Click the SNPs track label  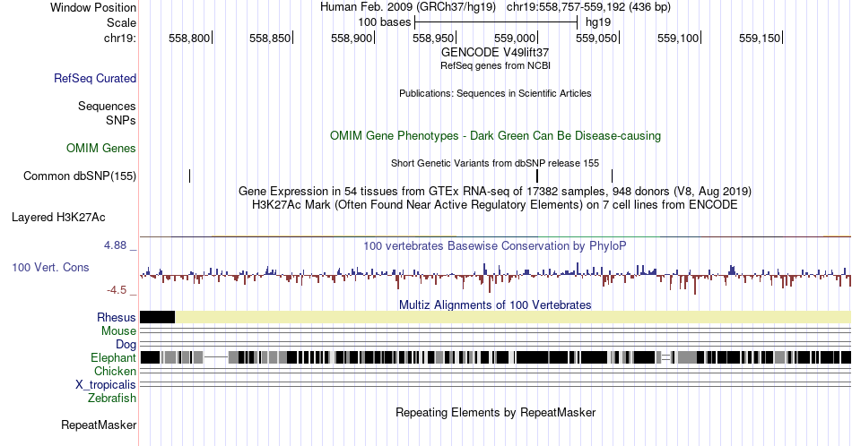tap(121, 120)
